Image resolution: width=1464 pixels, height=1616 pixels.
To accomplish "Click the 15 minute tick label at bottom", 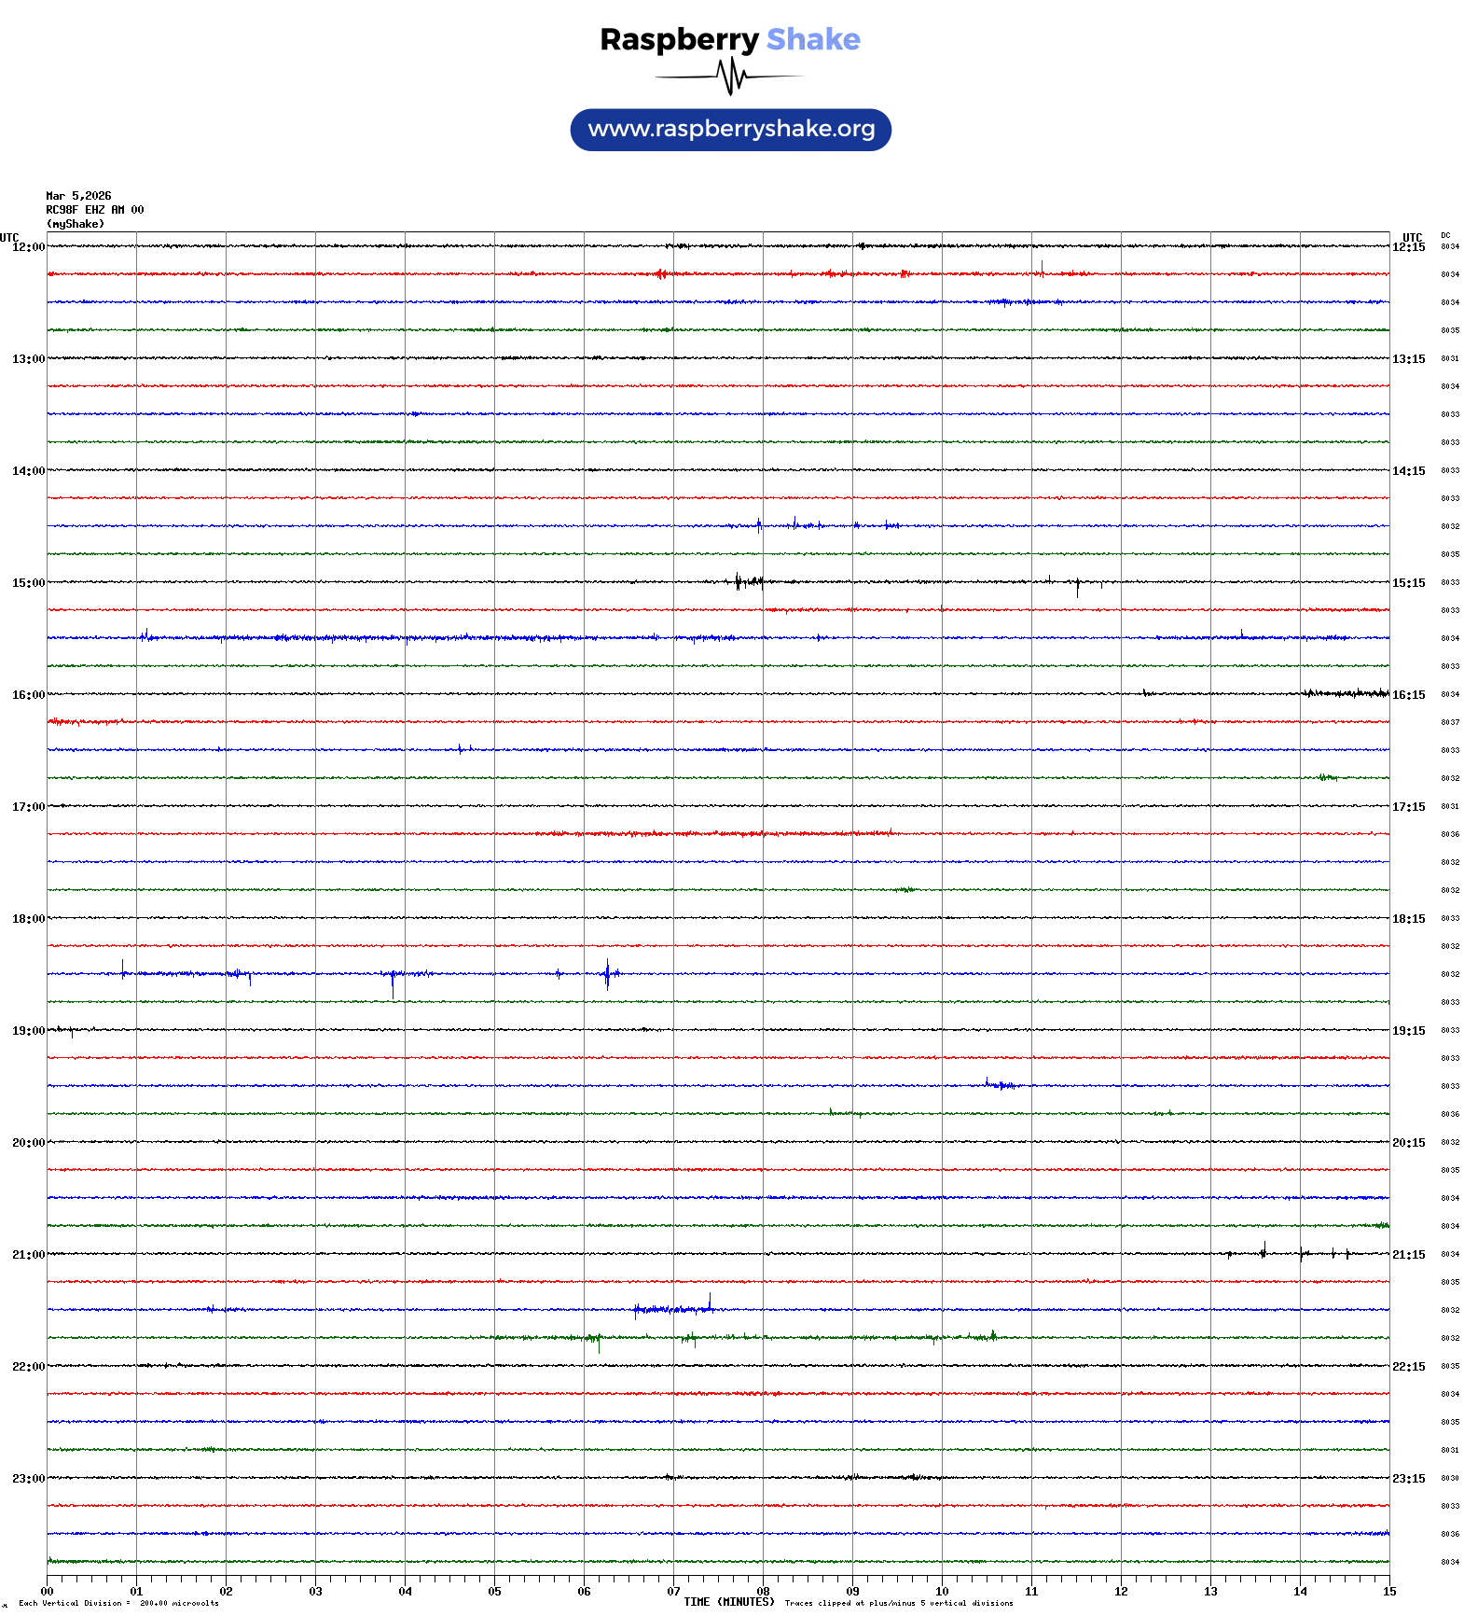I will coord(1389,1592).
